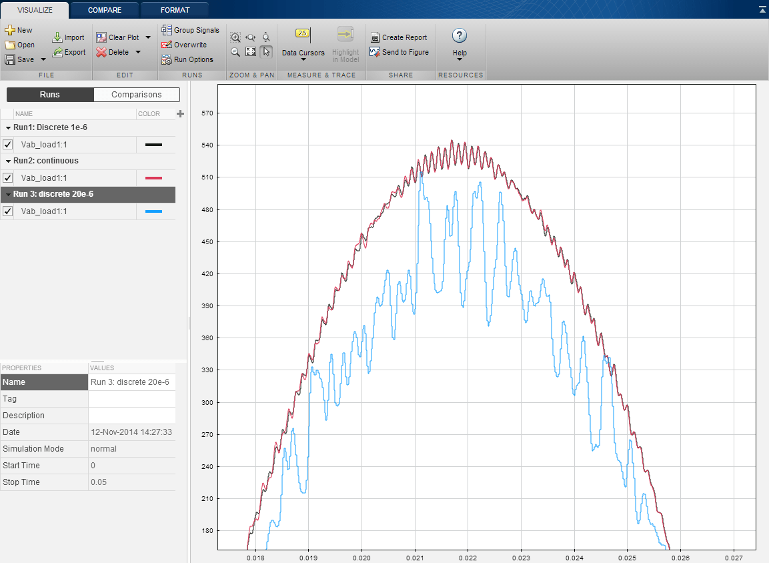The image size is (769, 563).
Task: Open the FORMAT ribbon tab
Action: tap(175, 10)
